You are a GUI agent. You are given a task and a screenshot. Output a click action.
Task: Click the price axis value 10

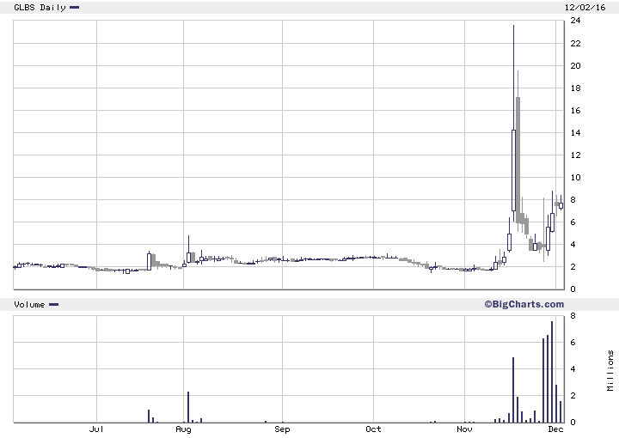[575, 178]
